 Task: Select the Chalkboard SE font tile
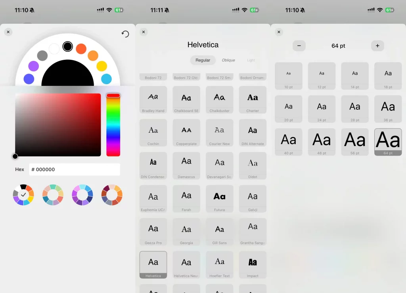186,100
